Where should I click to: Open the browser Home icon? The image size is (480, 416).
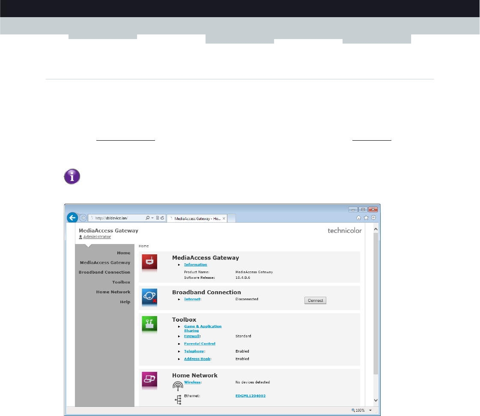point(358,218)
